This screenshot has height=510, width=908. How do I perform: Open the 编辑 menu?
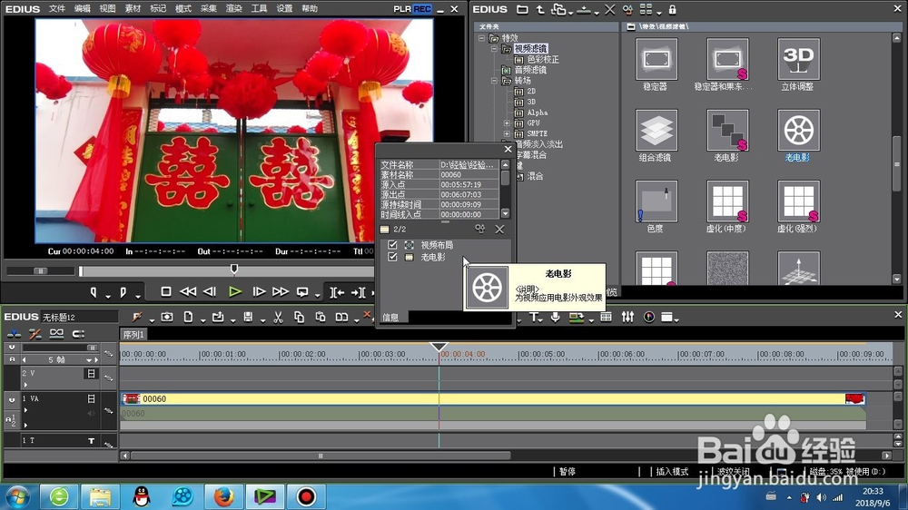point(83,9)
